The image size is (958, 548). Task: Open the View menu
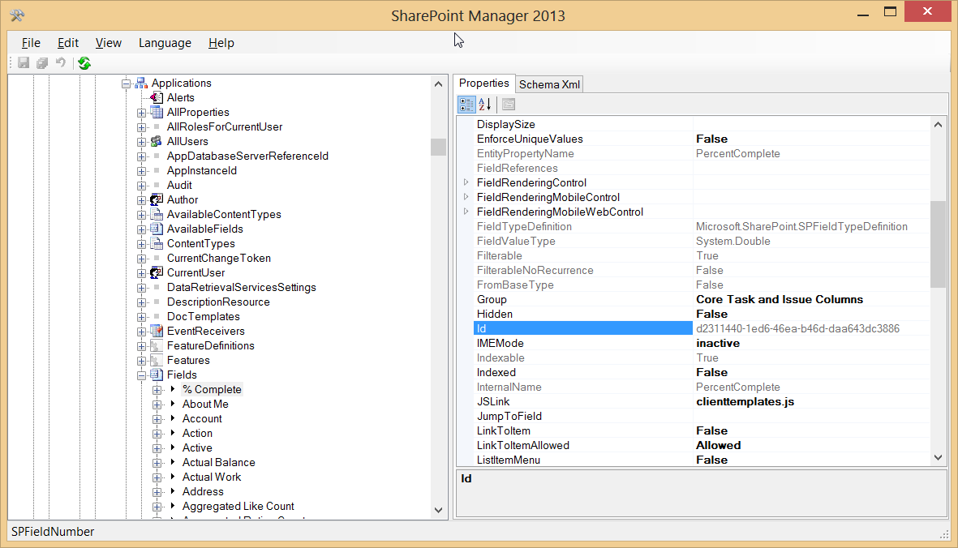[108, 43]
